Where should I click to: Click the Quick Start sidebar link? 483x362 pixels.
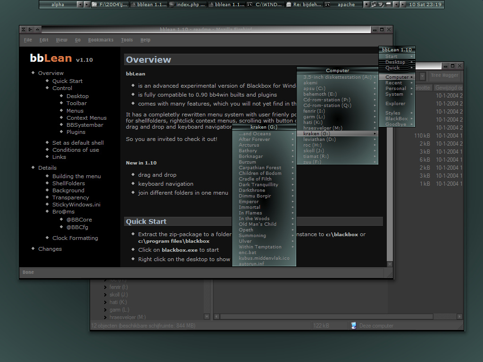(x=67, y=81)
